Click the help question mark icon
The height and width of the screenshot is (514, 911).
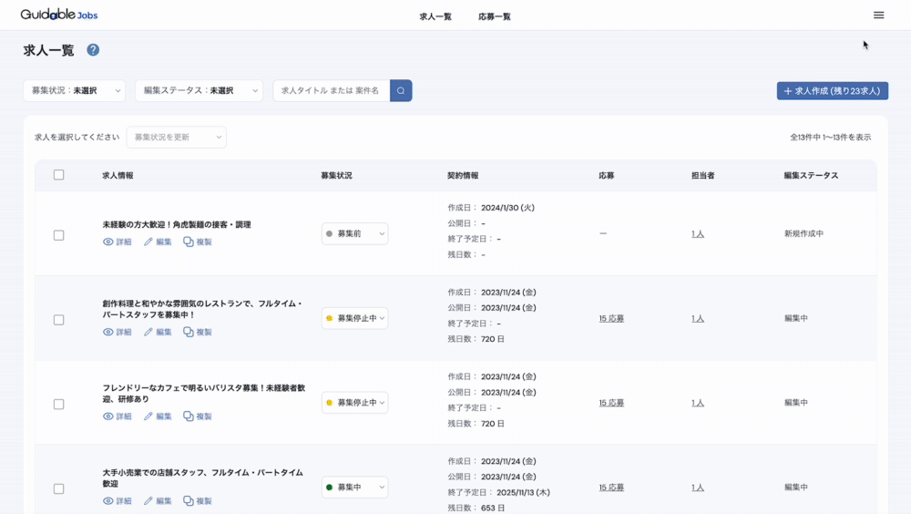pyautogui.click(x=93, y=50)
